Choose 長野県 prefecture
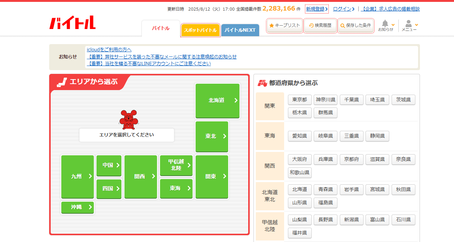The width and height of the screenshot is (454, 242). tap(325, 220)
